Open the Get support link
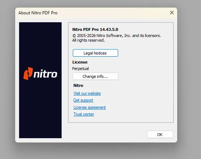Image resolution: width=201 pixels, height=159 pixels. [x=83, y=100]
